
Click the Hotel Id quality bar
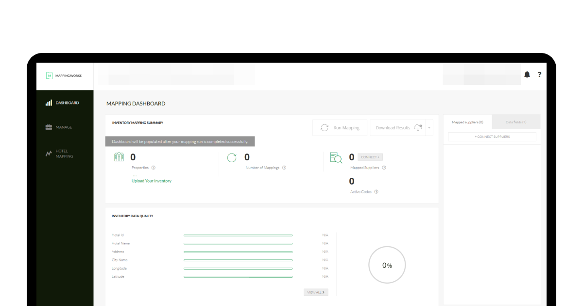coord(238,235)
